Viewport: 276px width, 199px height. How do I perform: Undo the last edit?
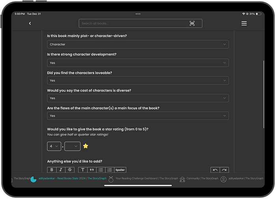215,170
